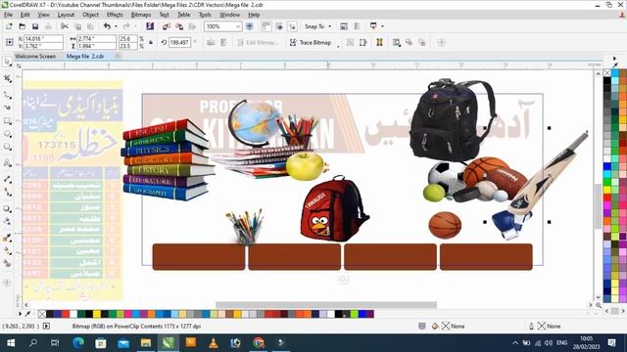Screen dimensions: 627x352
Task: Click the horizontal scrollbar thumb
Action: [x=326, y=305]
